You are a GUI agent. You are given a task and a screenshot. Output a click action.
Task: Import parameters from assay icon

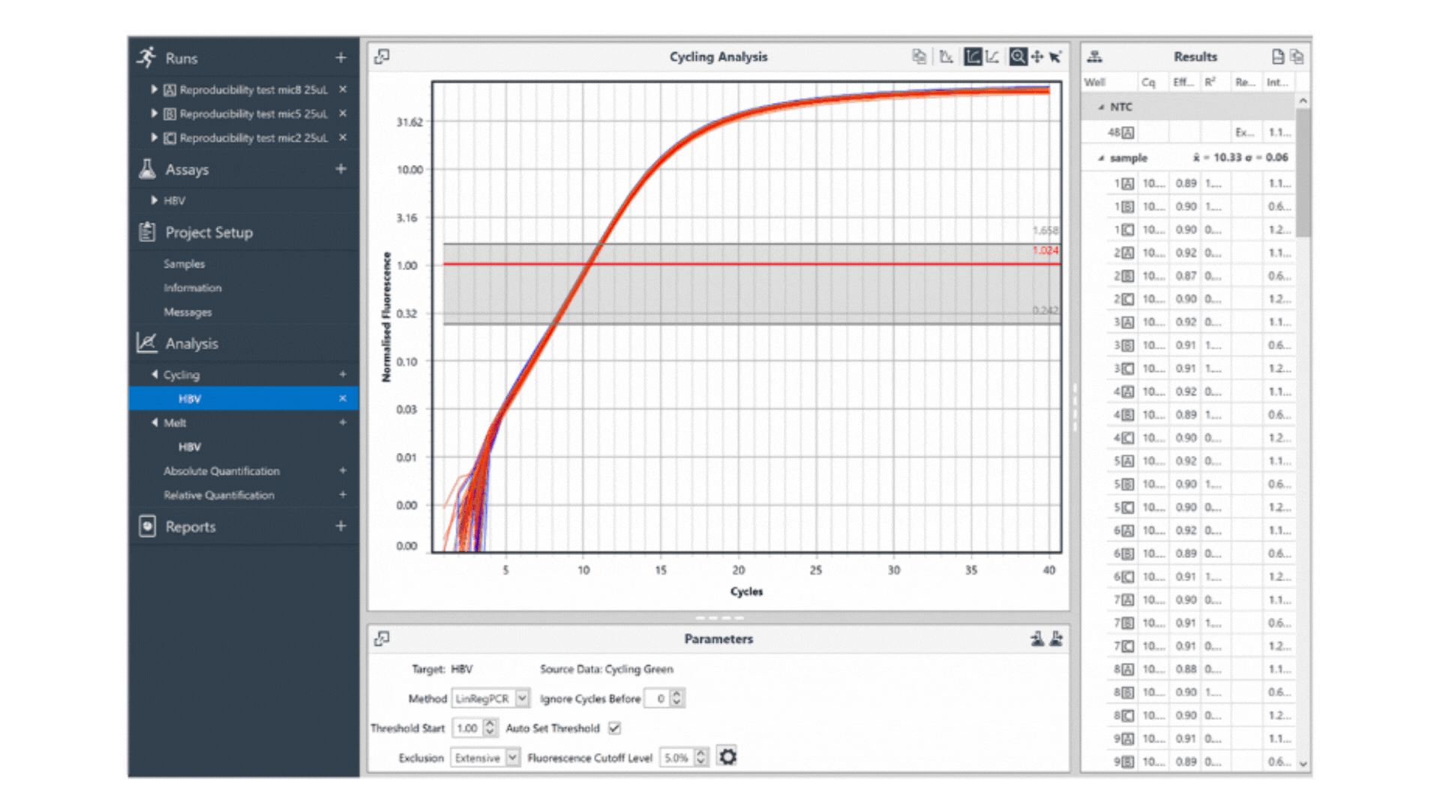[1037, 638]
